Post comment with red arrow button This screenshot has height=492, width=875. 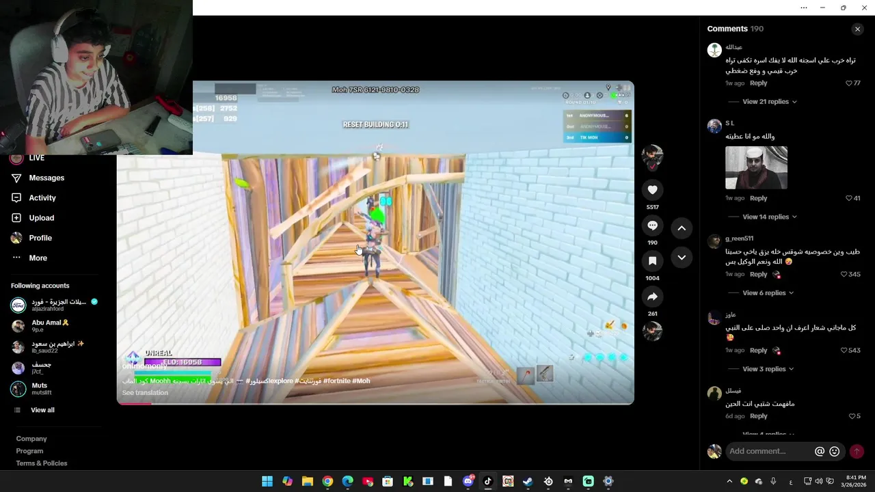pyautogui.click(x=857, y=452)
